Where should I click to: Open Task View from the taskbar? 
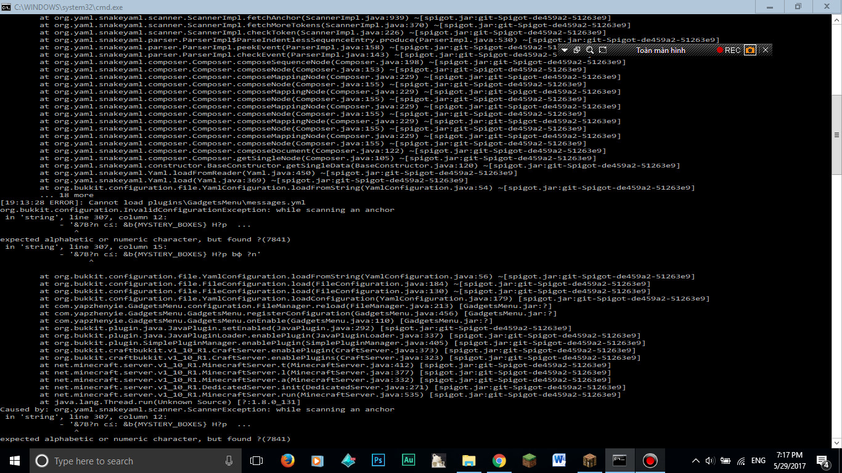pyautogui.click(x=256, y=461)
